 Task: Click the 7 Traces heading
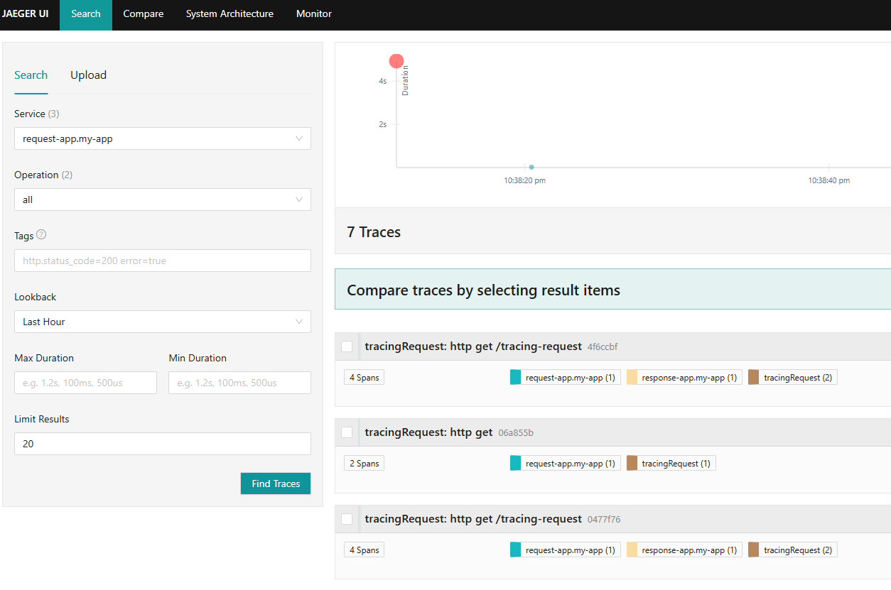[x=374, y=232]
